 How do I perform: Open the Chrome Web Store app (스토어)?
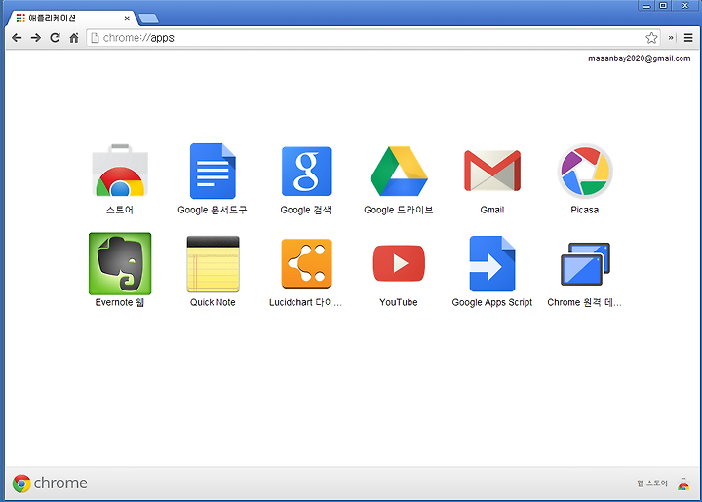pos(120,171)
